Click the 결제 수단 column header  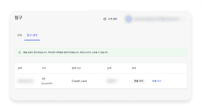(76, 68)
